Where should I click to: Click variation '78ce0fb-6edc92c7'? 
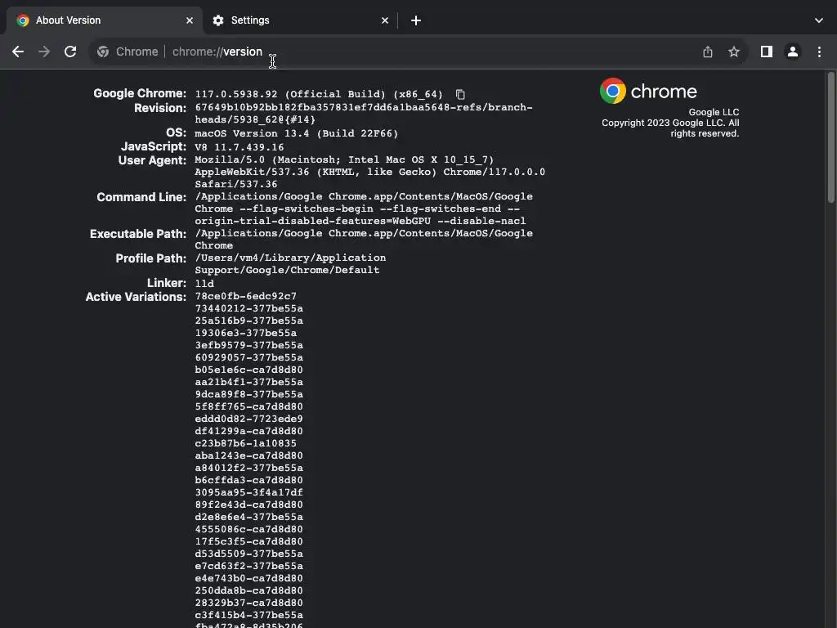coord(245,296)
